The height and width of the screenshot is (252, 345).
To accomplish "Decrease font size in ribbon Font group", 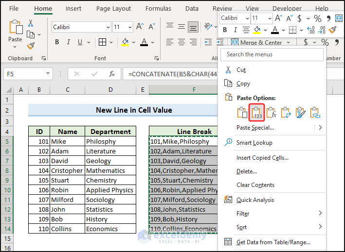I will click(x=152, y=27).
